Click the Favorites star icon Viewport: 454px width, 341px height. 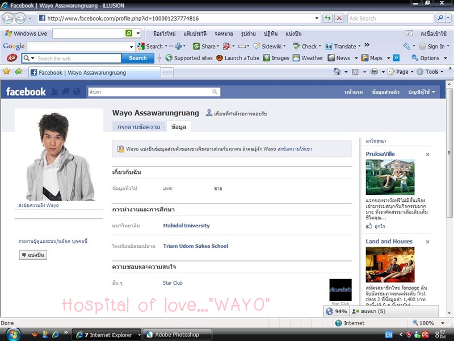(x=6, y=72)
